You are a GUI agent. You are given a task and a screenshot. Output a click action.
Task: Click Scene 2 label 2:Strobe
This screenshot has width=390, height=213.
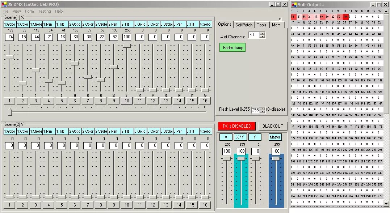point(101,131)
